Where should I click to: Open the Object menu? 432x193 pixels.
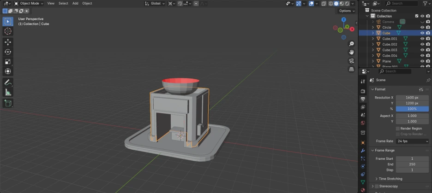coord(87,4)
